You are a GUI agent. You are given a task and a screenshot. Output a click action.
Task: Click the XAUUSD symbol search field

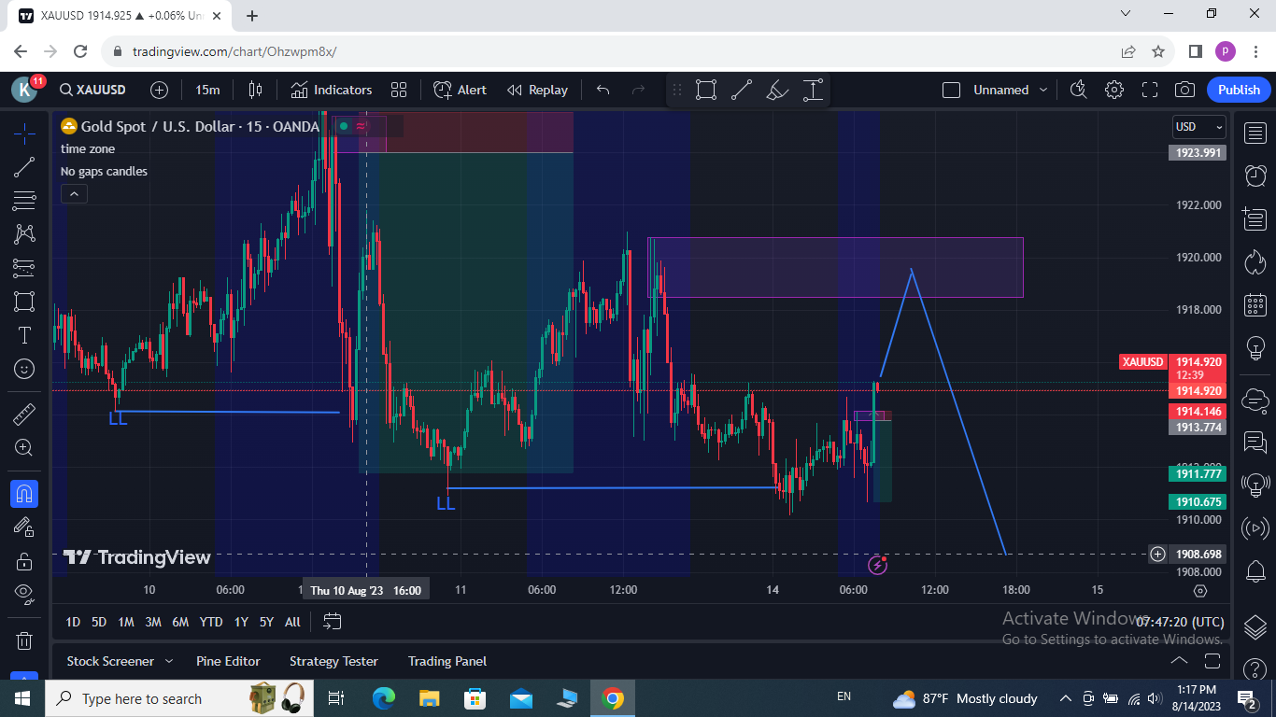(x=92, y=90)
